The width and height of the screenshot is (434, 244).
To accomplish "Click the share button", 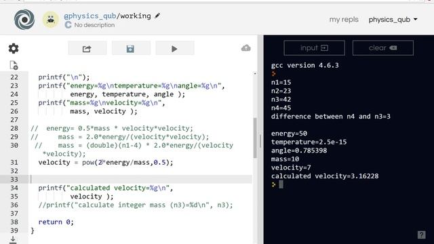I will [x=87, y=48].
